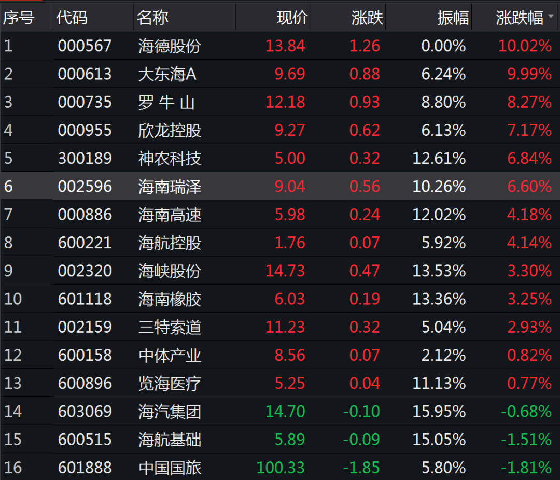Select stock code 601888
Image resolution: width=560 pixels, height=480 pixels.
85,468
